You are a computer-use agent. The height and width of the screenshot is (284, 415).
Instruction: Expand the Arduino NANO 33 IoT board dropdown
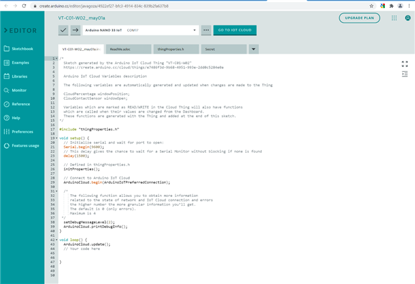click(141, 30)
